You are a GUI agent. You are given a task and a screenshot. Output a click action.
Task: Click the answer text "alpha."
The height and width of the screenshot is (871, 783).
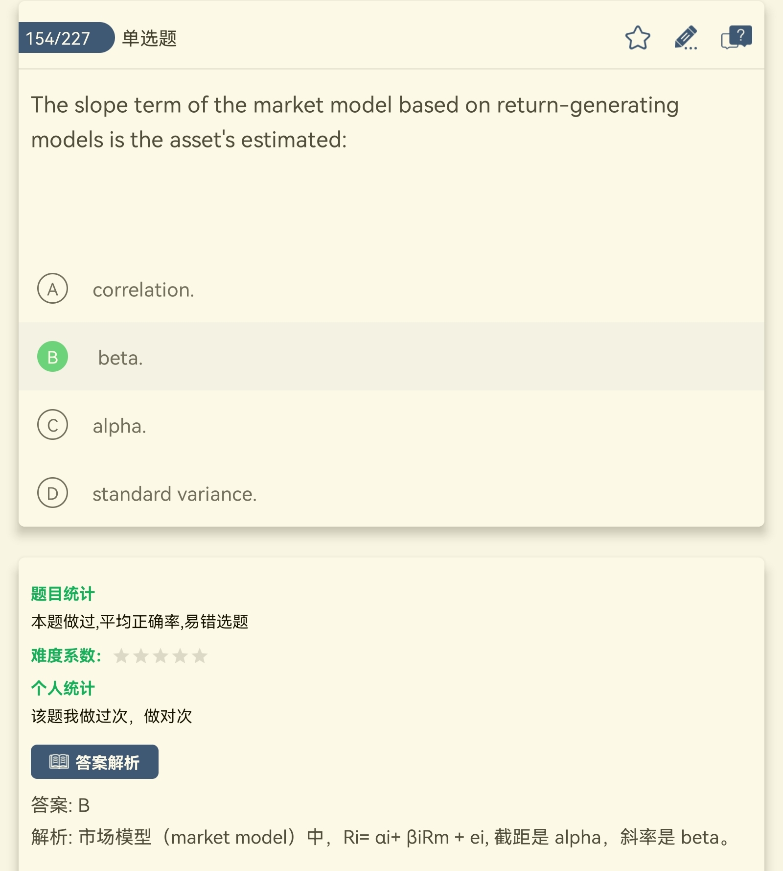[x=119, y=426]
